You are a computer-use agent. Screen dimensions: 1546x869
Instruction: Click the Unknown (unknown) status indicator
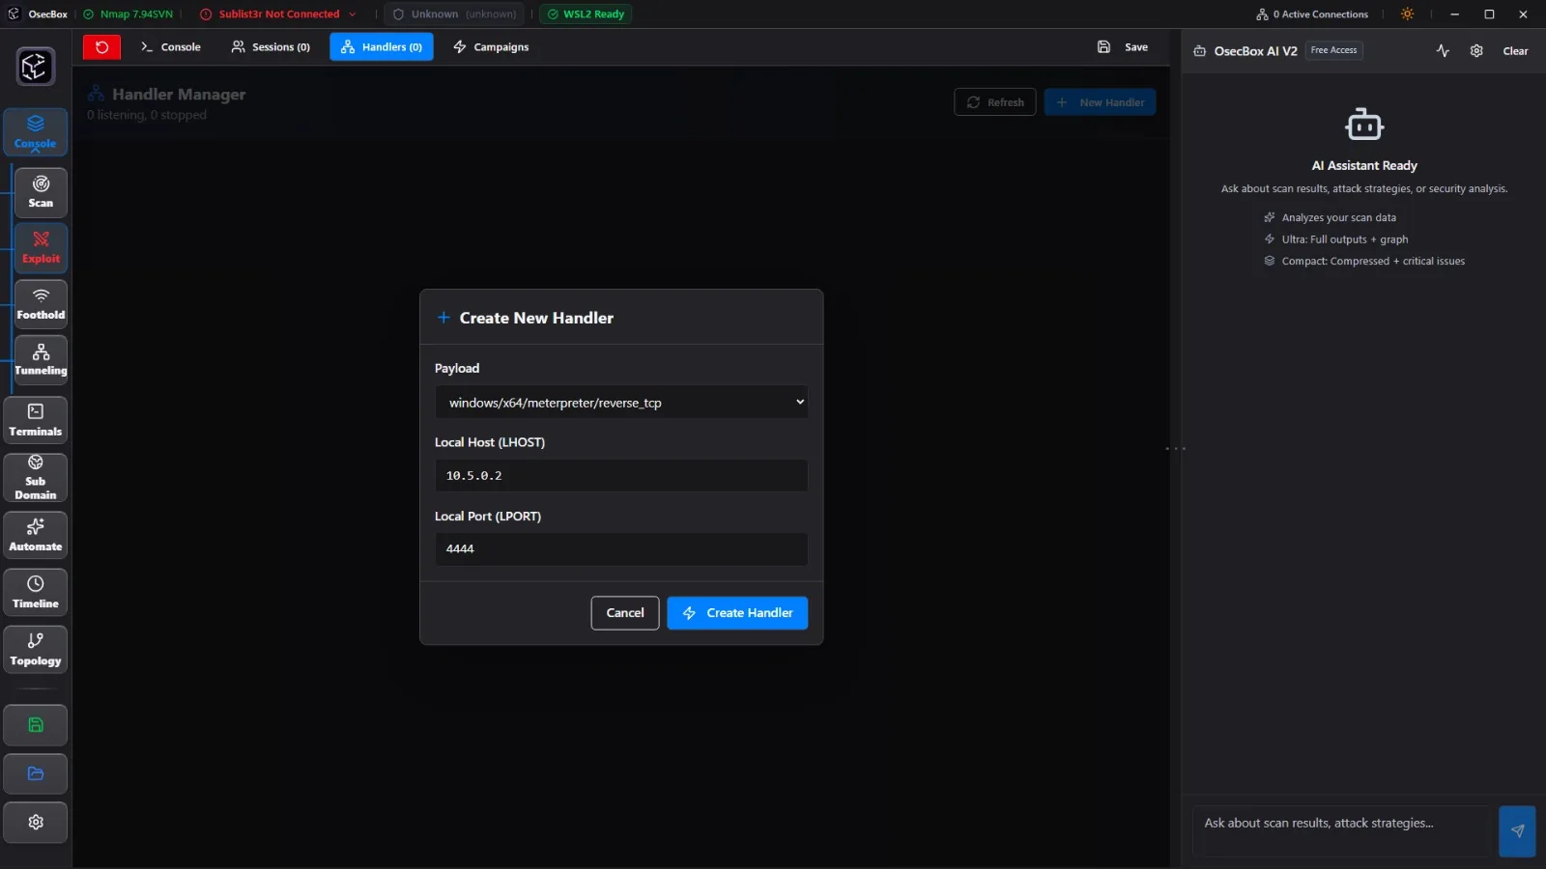[454, 14]
